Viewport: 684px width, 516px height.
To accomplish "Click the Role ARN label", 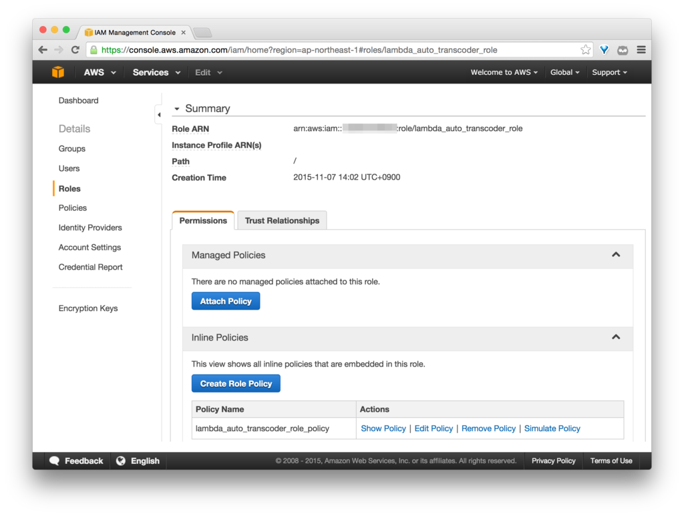I will click(190, 129).
